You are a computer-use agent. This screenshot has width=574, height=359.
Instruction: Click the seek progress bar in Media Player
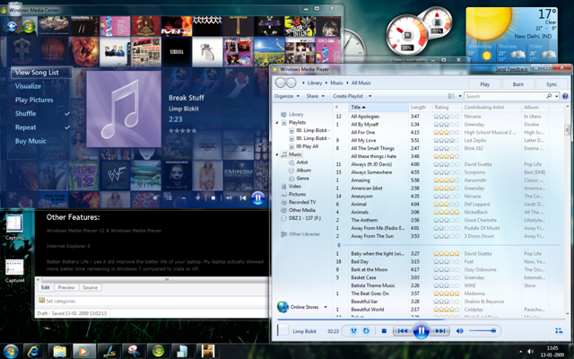421,320
